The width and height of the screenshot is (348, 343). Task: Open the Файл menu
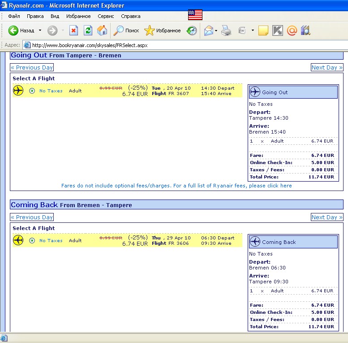[14, 16]
